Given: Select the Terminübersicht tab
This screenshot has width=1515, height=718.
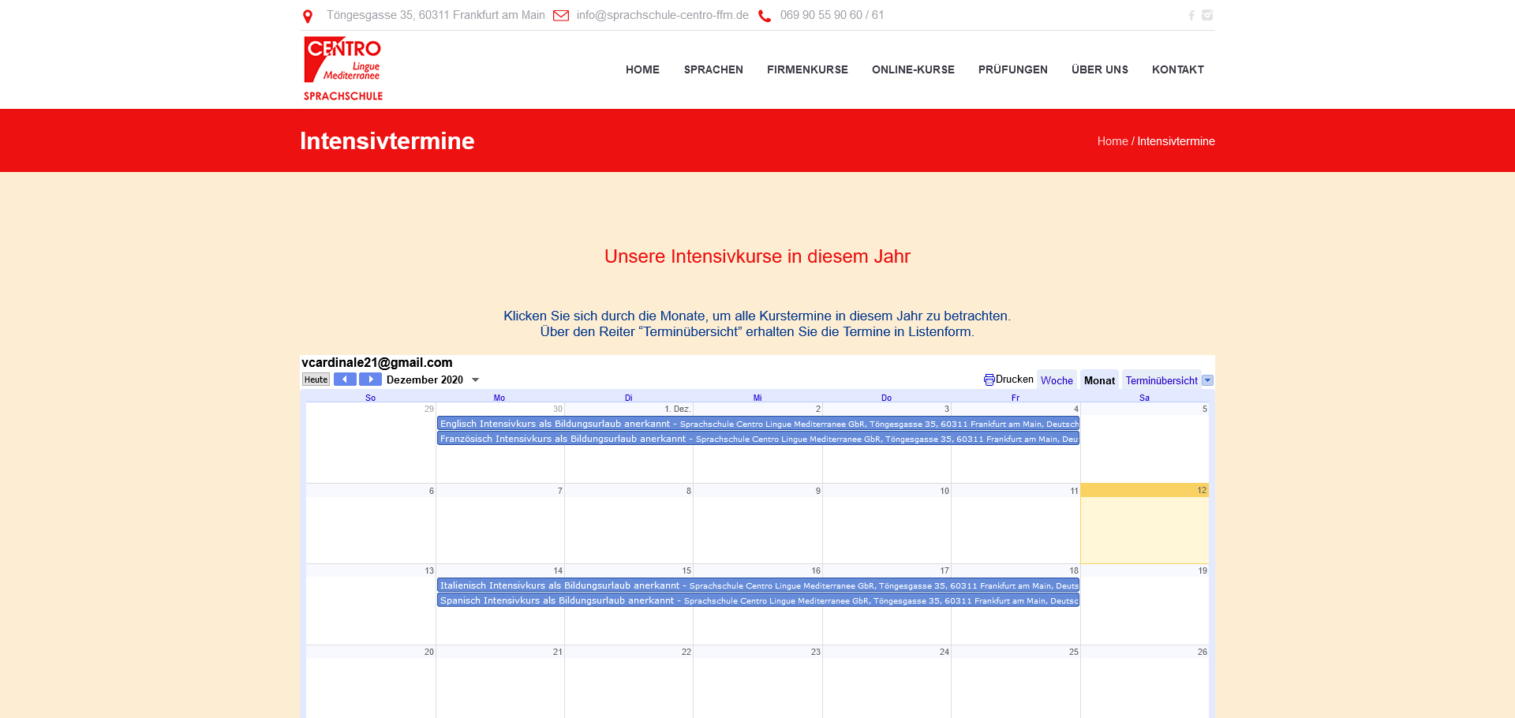Looking at the screenshot, I should click(x=1161, y=380).
